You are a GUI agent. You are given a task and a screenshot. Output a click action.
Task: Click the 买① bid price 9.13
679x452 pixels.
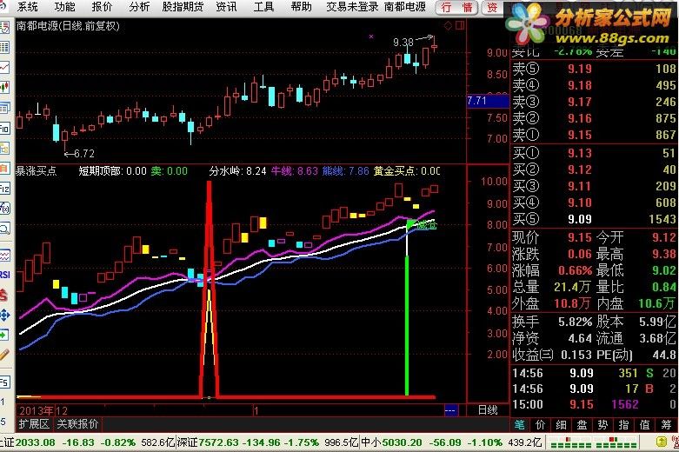point(580,153)
